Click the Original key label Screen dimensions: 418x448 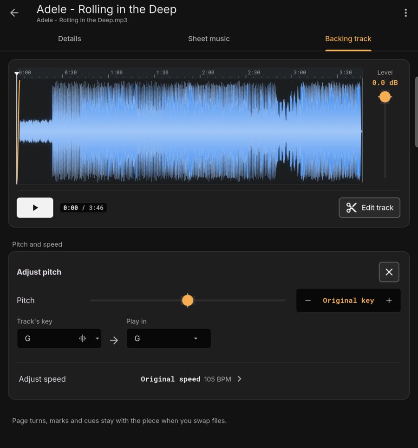pos(348,301)
